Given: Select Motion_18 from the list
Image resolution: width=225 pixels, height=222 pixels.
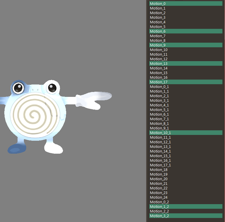Looking at the screenshot, I should [186, 169].
